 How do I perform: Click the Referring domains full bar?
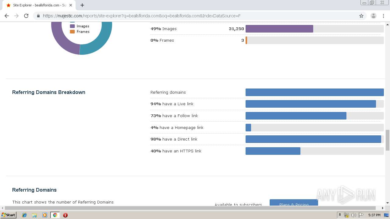pos(315,92)
